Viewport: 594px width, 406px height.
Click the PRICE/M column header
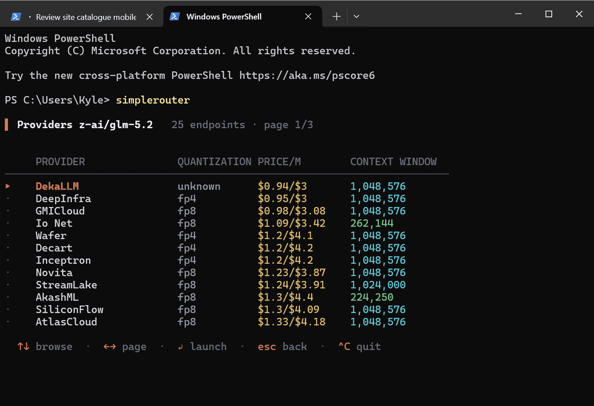pos(279,162)
